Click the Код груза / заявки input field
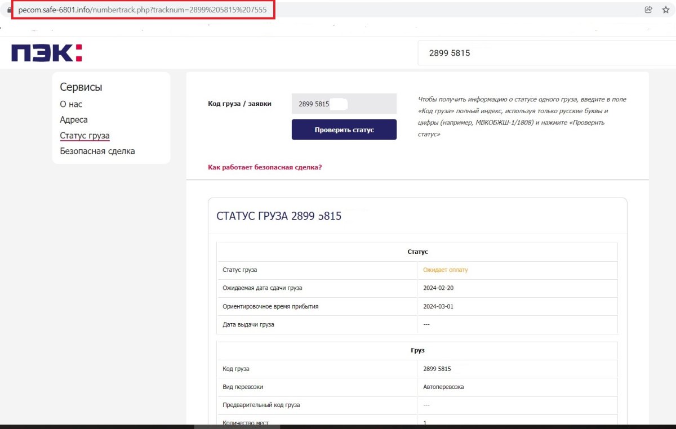This screenshot has height=429, width=676. [x=344, y=104]
